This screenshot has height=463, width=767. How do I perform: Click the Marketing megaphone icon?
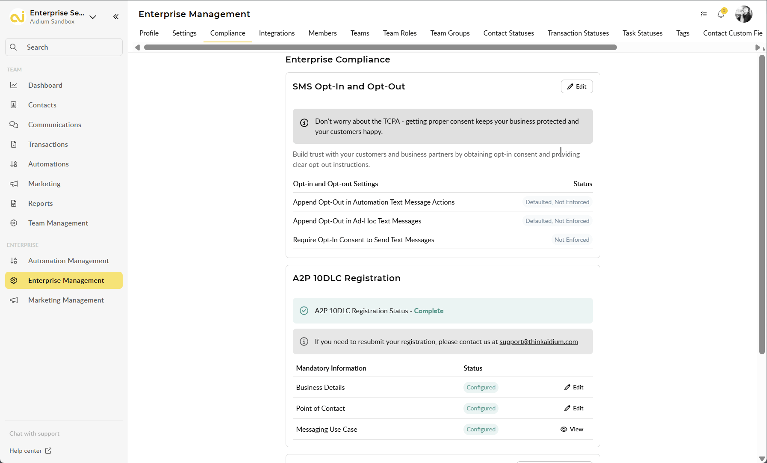14,184
